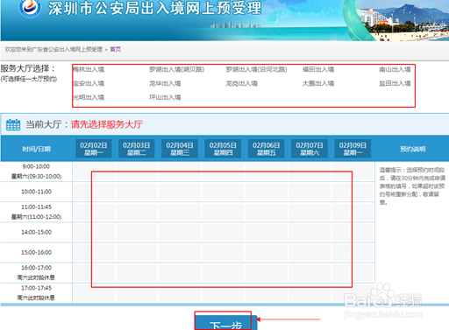Select 坪山出入境 service hall
Image resolution: width=449 pixels, height=330 pixels.
(165, 97)
